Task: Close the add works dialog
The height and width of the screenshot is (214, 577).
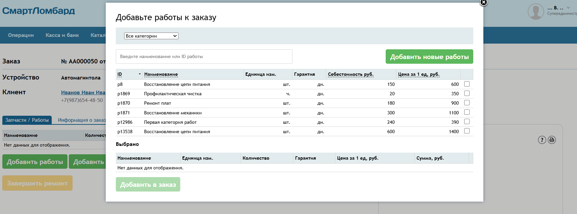Action: click(x=483, y=2)
